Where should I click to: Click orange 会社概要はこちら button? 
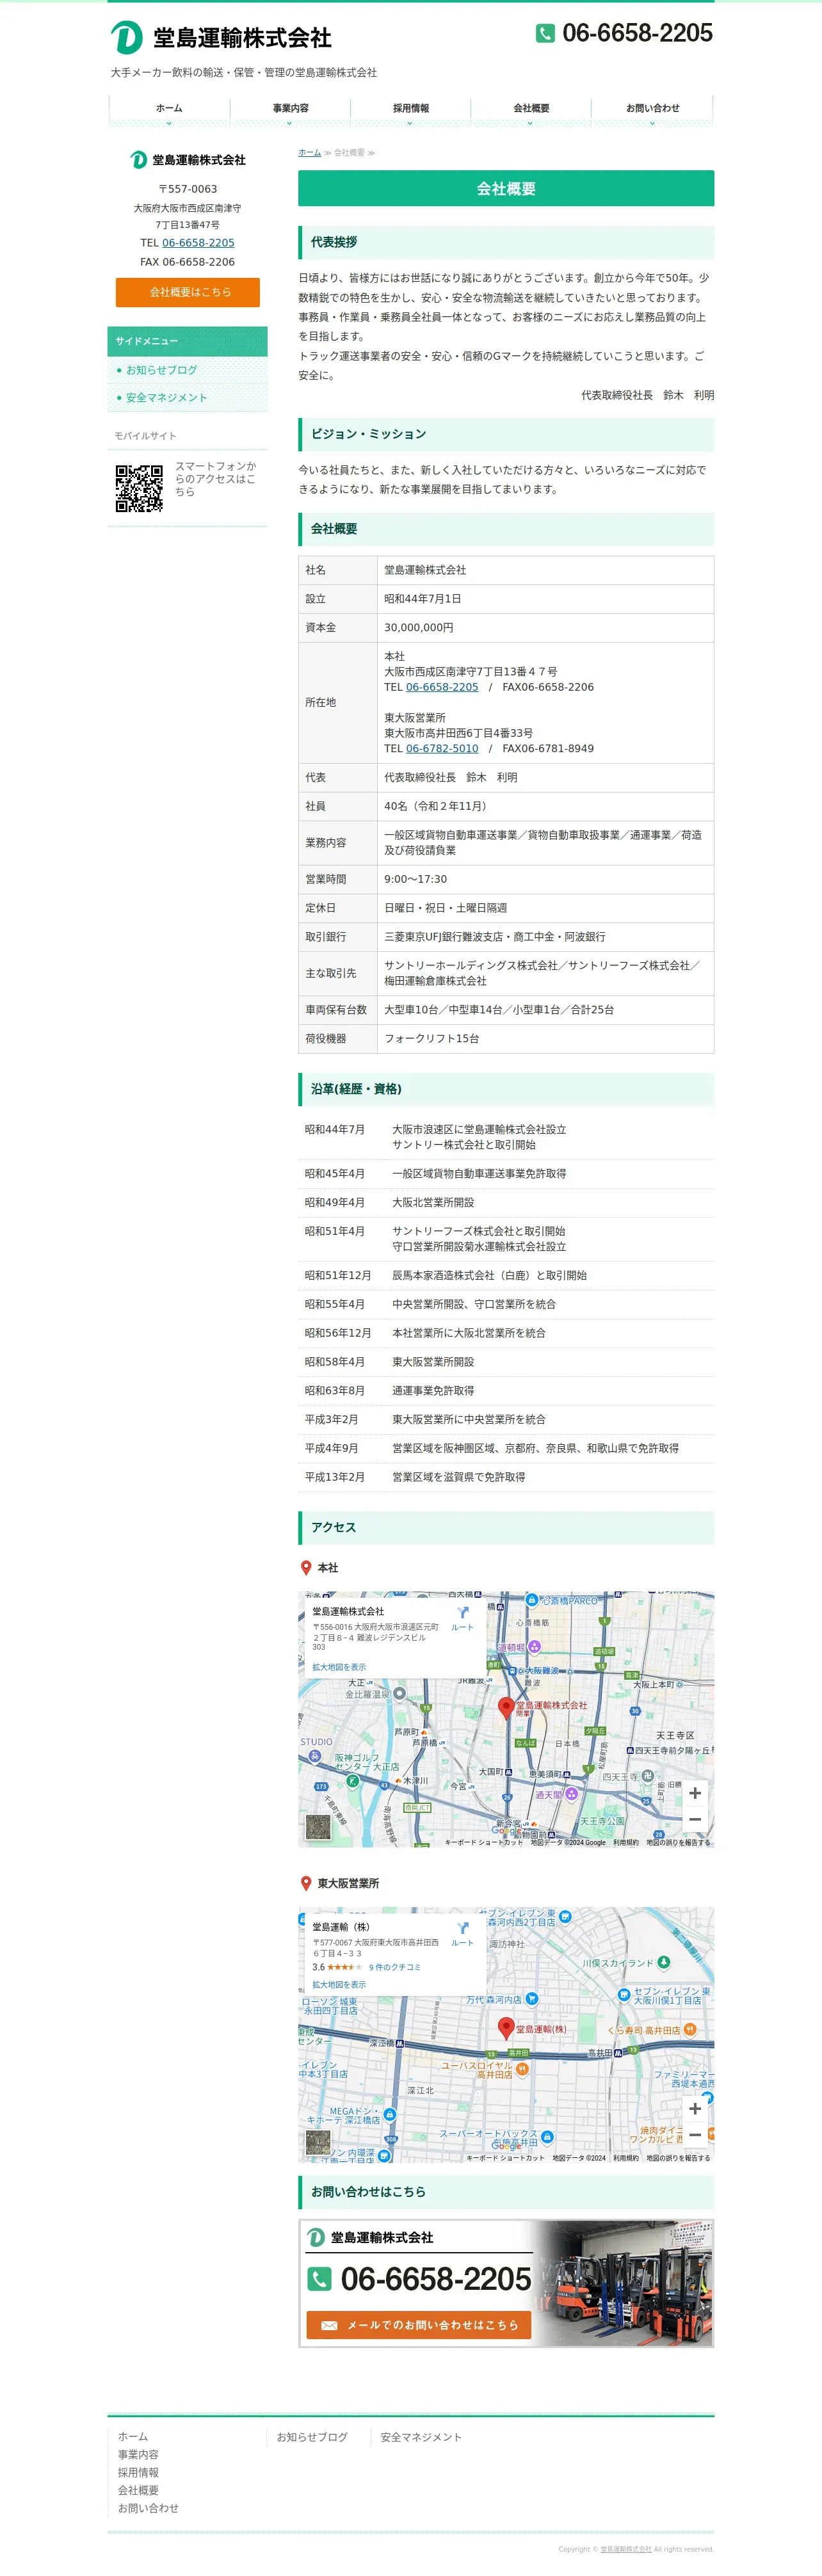click(x=188, y=292)
